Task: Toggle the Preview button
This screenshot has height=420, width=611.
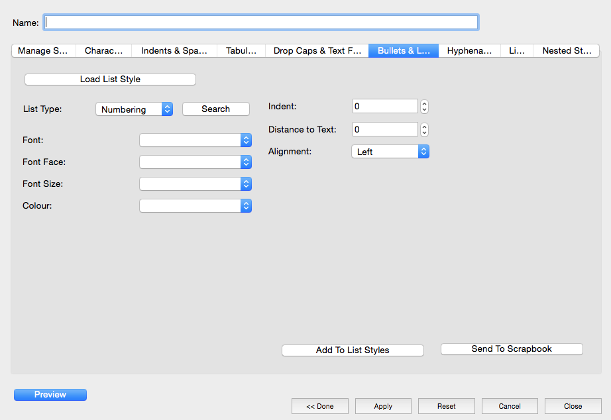Action: coord(50,395)
